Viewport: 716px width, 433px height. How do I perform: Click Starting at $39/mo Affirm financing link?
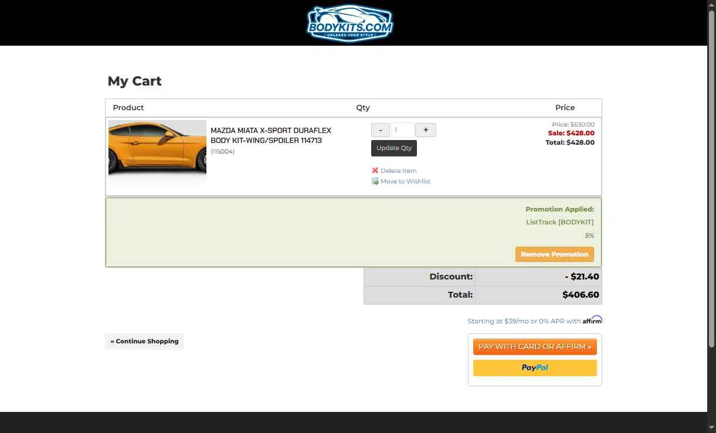[524, 321]
